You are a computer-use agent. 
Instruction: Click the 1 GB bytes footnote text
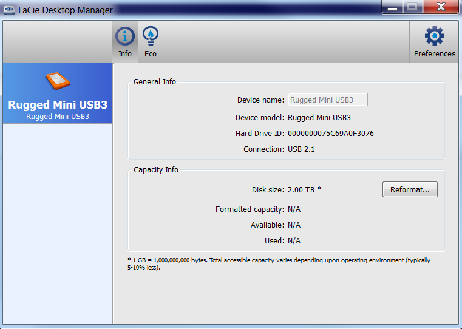tap(279, 264)
